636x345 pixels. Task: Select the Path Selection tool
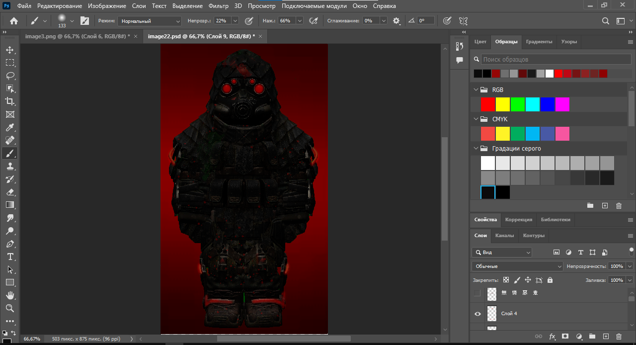(9, 269)
